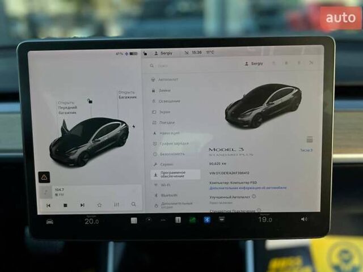Open front trunk (Открыть Передний багажник)
The width and height of the screenshot is (363, 272).
click(67, 108)
